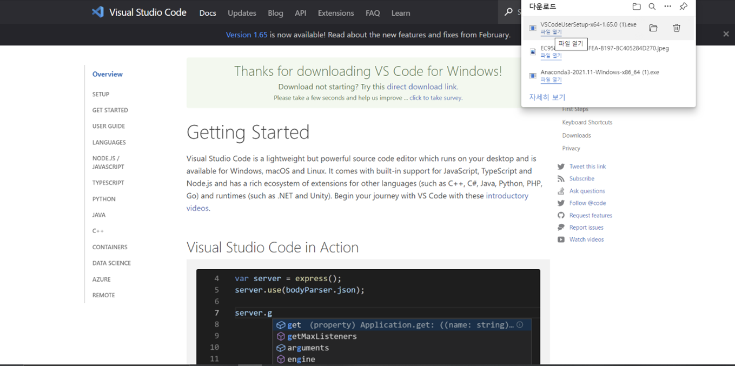
Task: Click the VSCodeUserSetup exe file icon
Action: pos(533,28)
